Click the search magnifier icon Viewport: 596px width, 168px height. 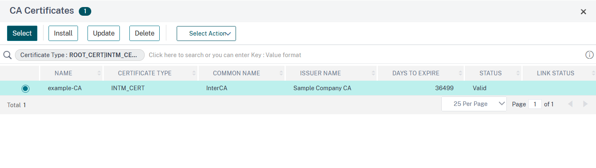[7, 55]
